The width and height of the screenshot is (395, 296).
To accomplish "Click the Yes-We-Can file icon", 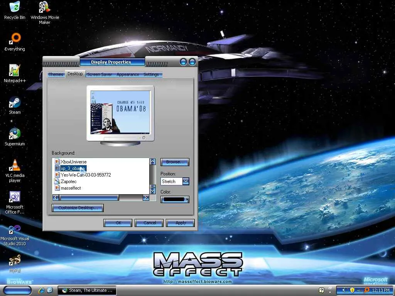I will tap(57, 175).
